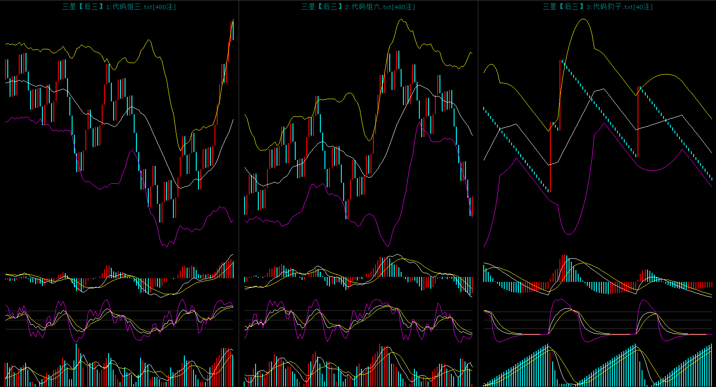This screenshot has width=716, height=387.
Task: Click the MACD histogram in 代码组六 panel
Action: point(358,277)
